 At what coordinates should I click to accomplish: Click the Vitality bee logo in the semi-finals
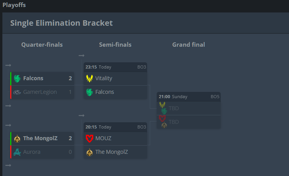89,79
